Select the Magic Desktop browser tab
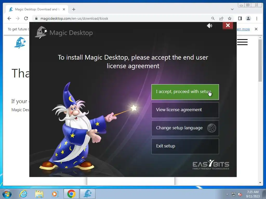Screen dimensions: 266x199 pyautogui.click(x=36, y=9)
